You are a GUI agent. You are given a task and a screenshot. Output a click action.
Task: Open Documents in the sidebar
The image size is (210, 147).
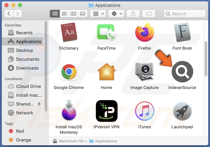click(23, 59)
